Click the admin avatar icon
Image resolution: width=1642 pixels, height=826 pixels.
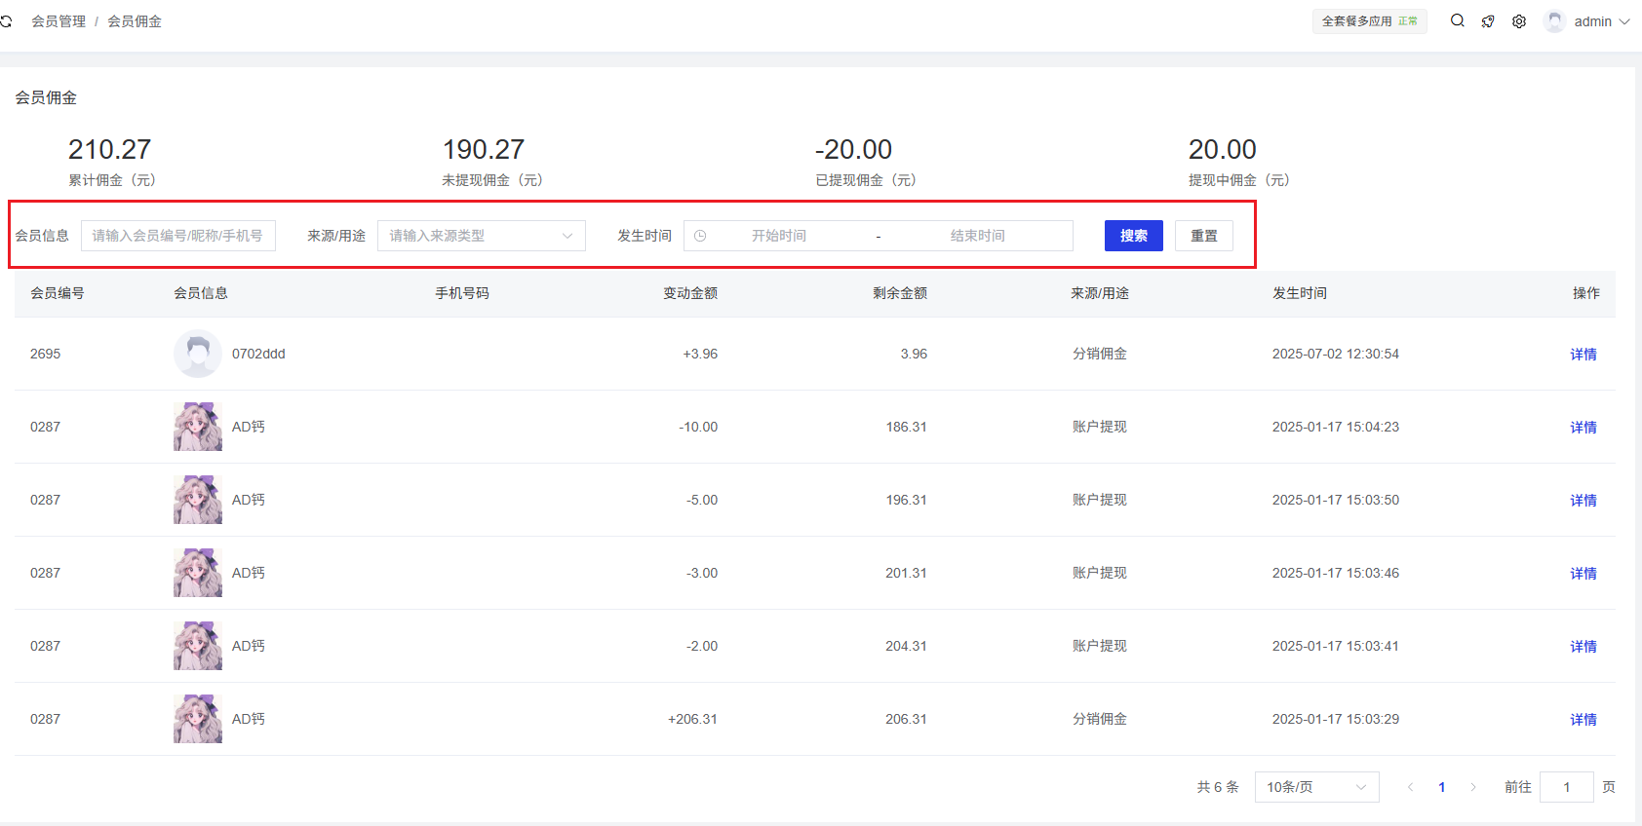(1555, 21)
